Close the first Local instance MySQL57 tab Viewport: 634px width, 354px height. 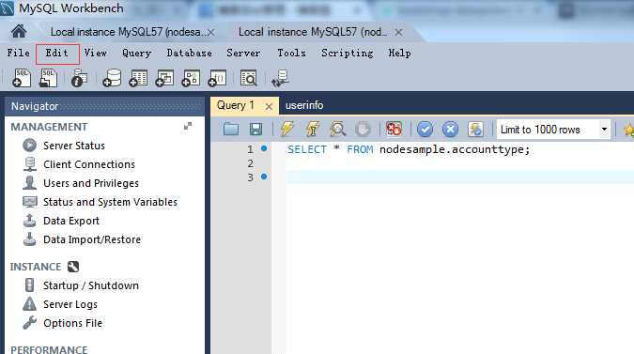point(210,32)
